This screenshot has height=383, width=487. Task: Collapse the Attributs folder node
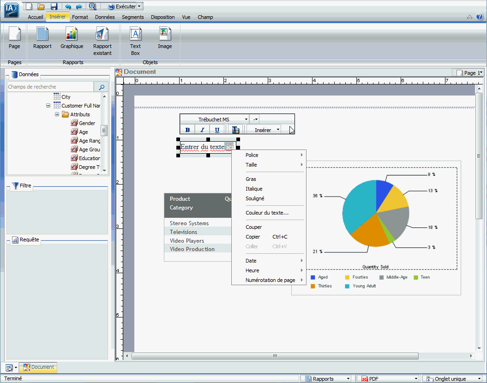click(57, 114)
